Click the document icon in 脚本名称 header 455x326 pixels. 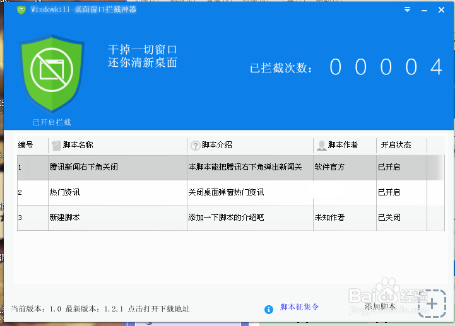click(x=56, y=145)
